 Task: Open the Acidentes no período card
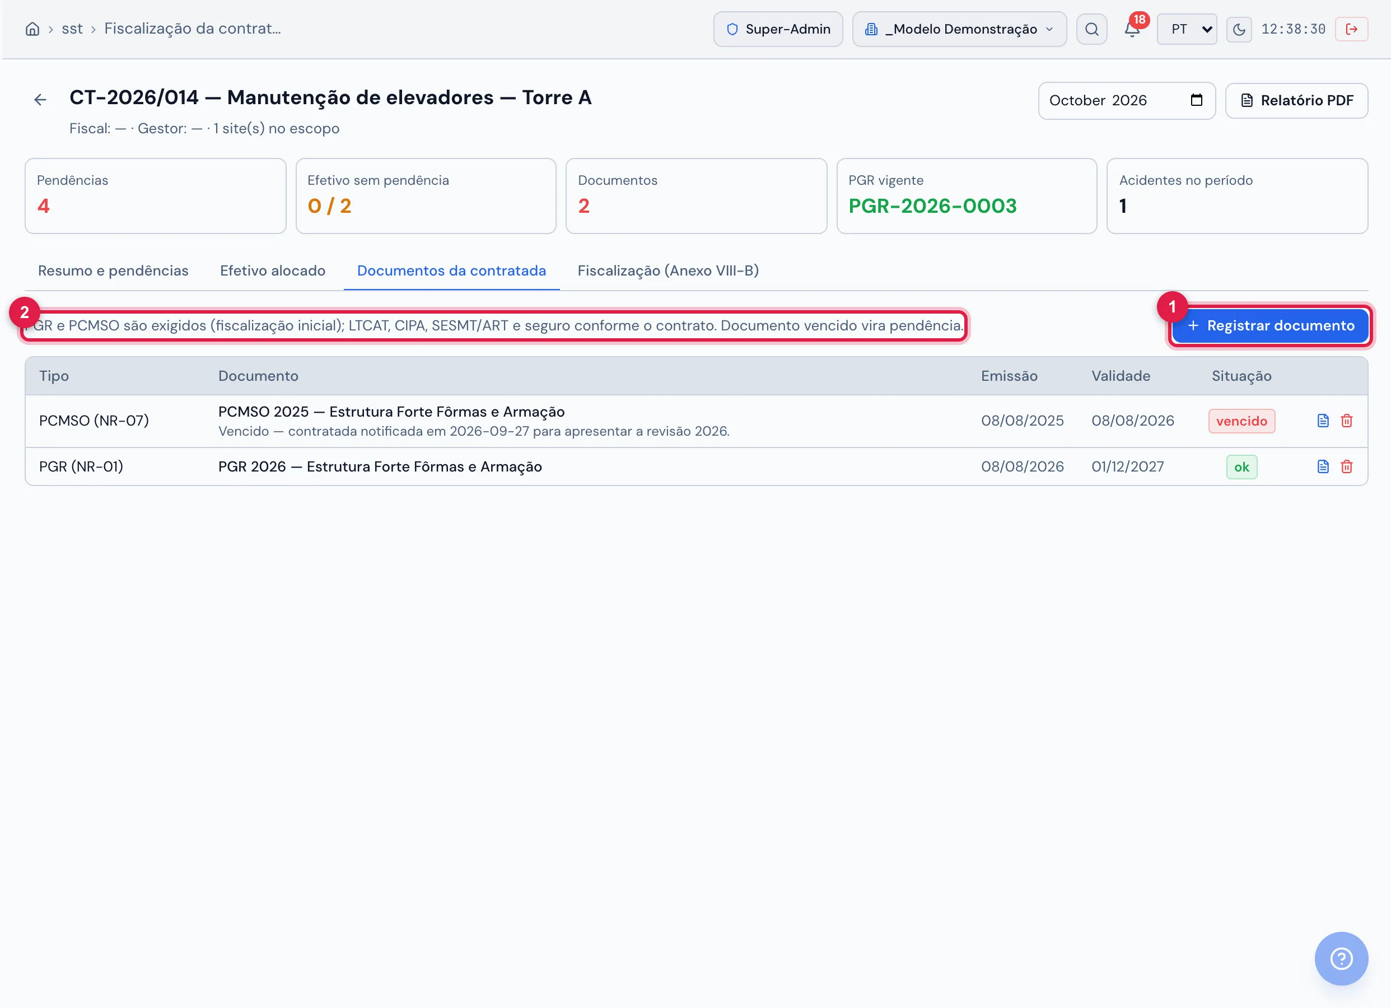point(1237,197)
